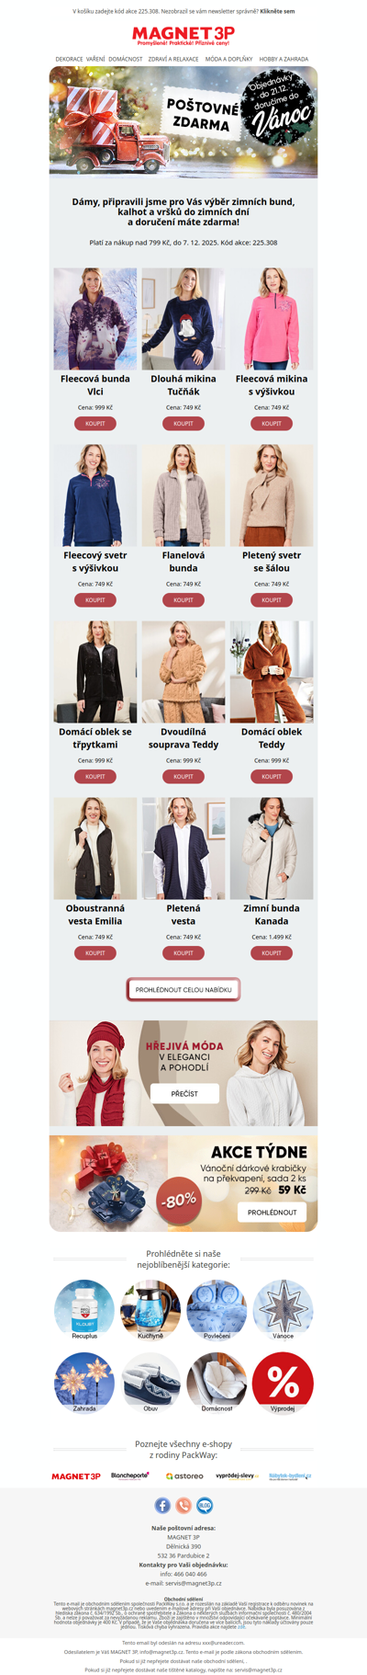Viewport: 367px width, 1675px height.
Task: Click the Astoreo shop logo
Action: (x=184, y=1476)
